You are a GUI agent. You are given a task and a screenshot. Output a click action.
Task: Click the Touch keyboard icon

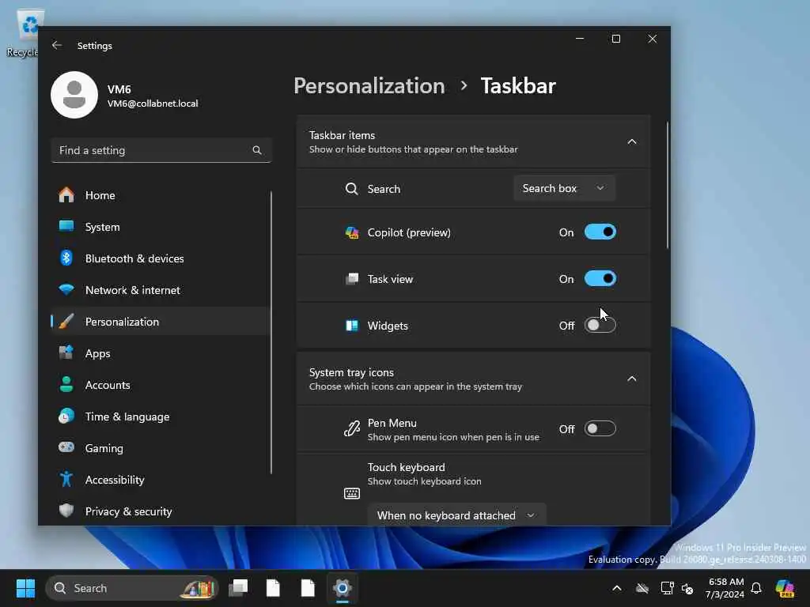[352, 493]
